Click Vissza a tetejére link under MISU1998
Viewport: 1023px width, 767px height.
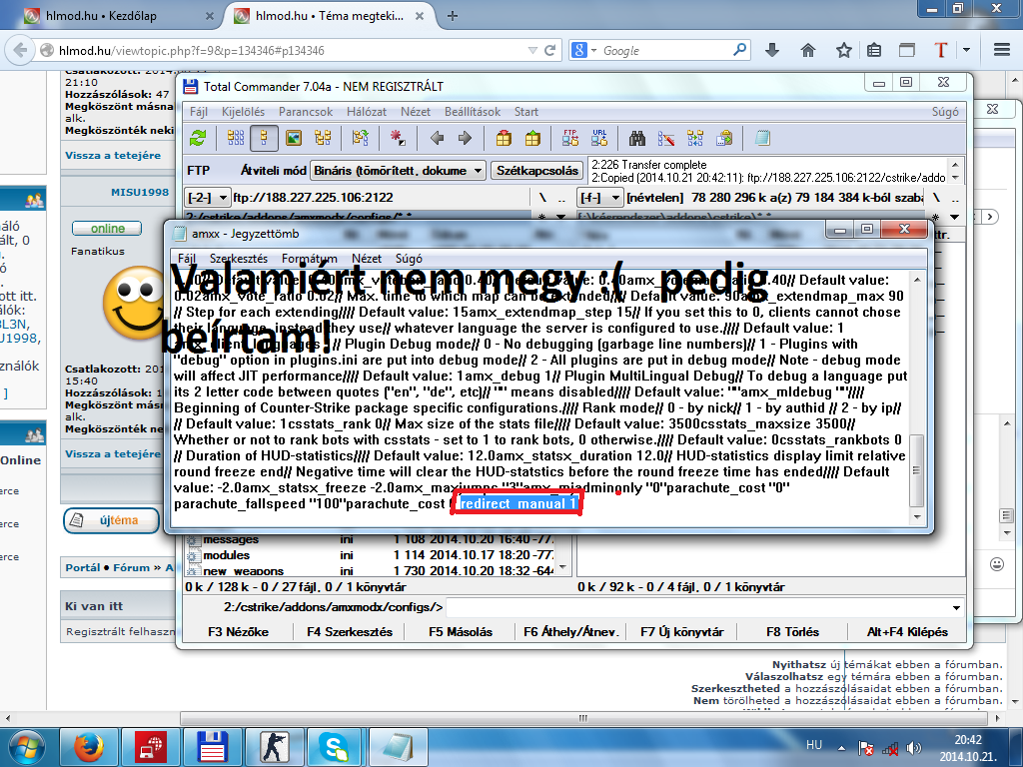113,453
